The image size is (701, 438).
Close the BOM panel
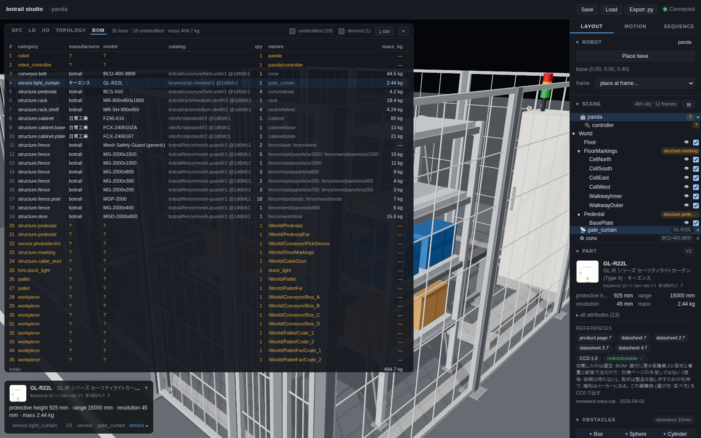(404, 31)
